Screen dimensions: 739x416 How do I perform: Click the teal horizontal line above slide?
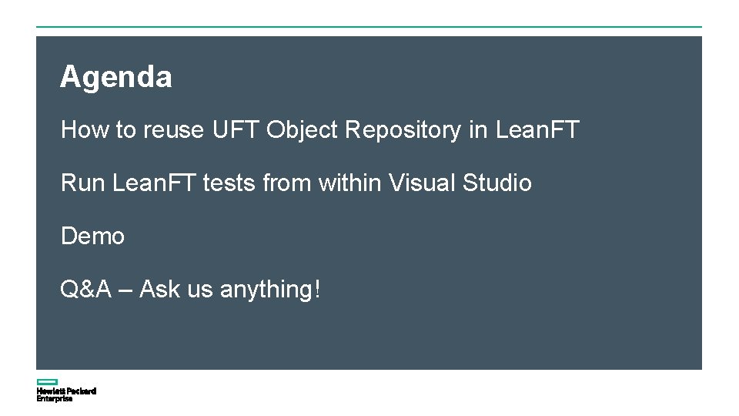[x=369, y=27]
